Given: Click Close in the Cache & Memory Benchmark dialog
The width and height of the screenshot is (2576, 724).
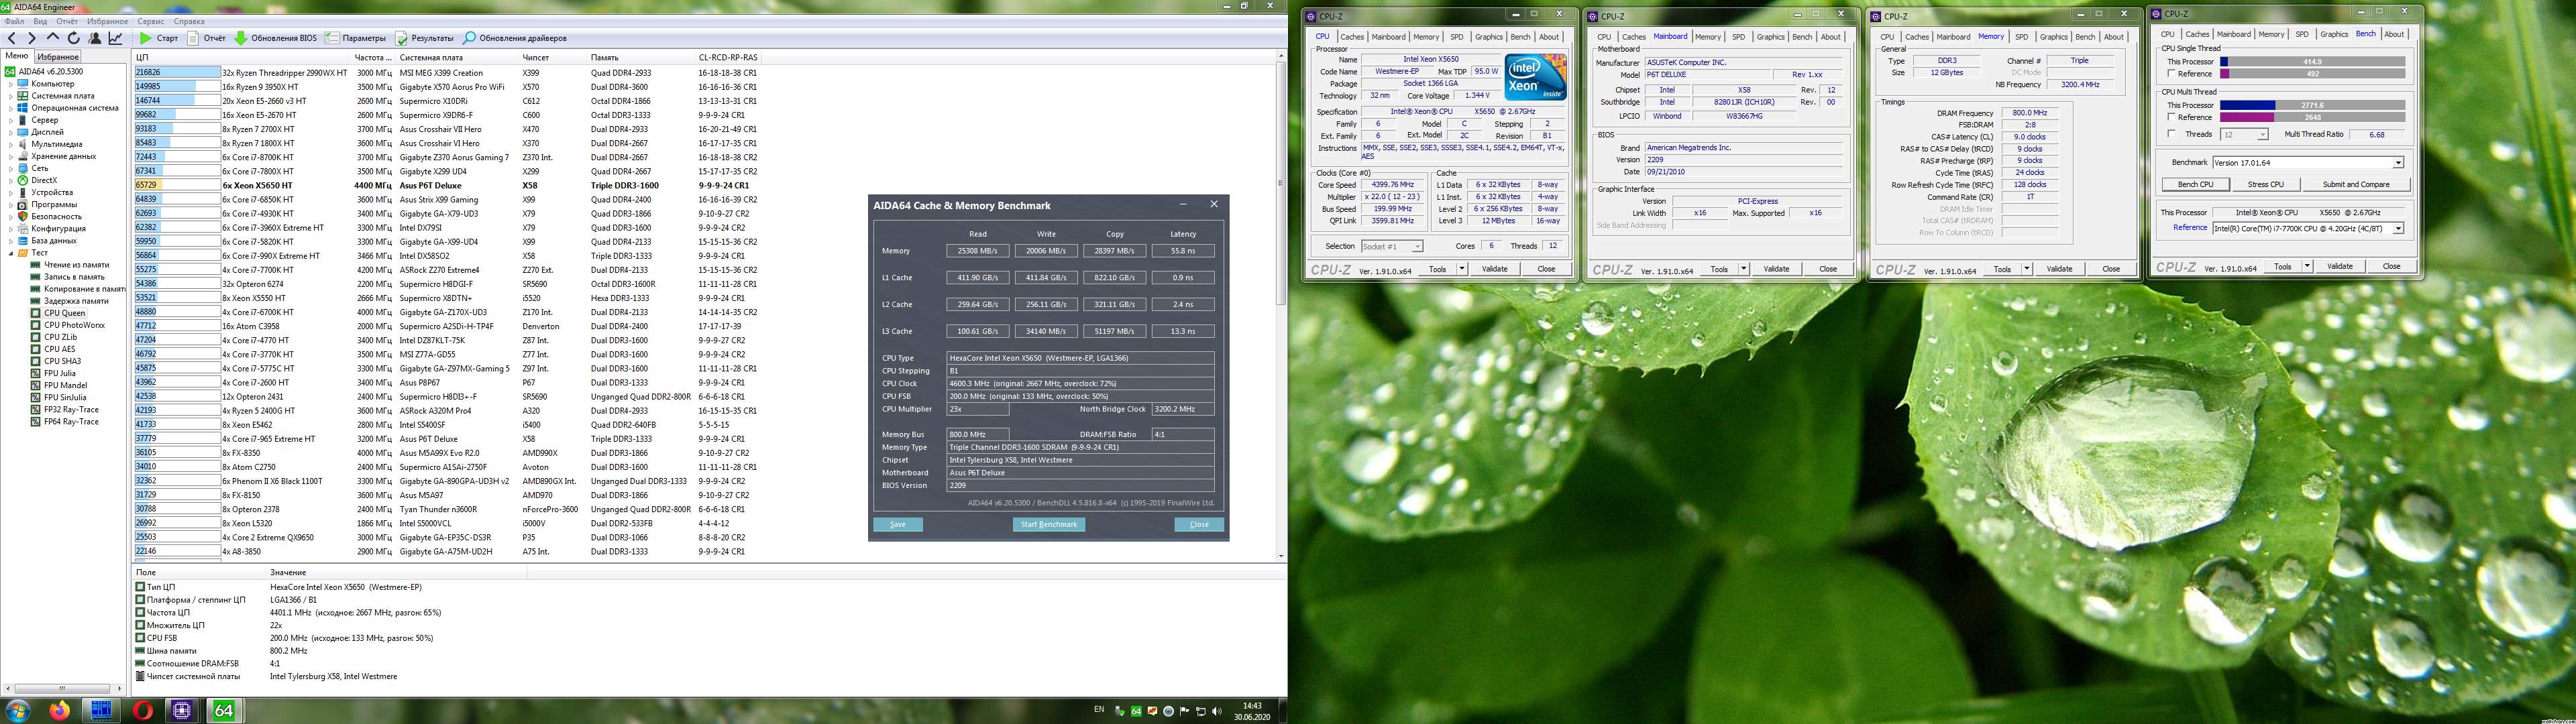Looking at the screenshot, I should point(1199,524).
